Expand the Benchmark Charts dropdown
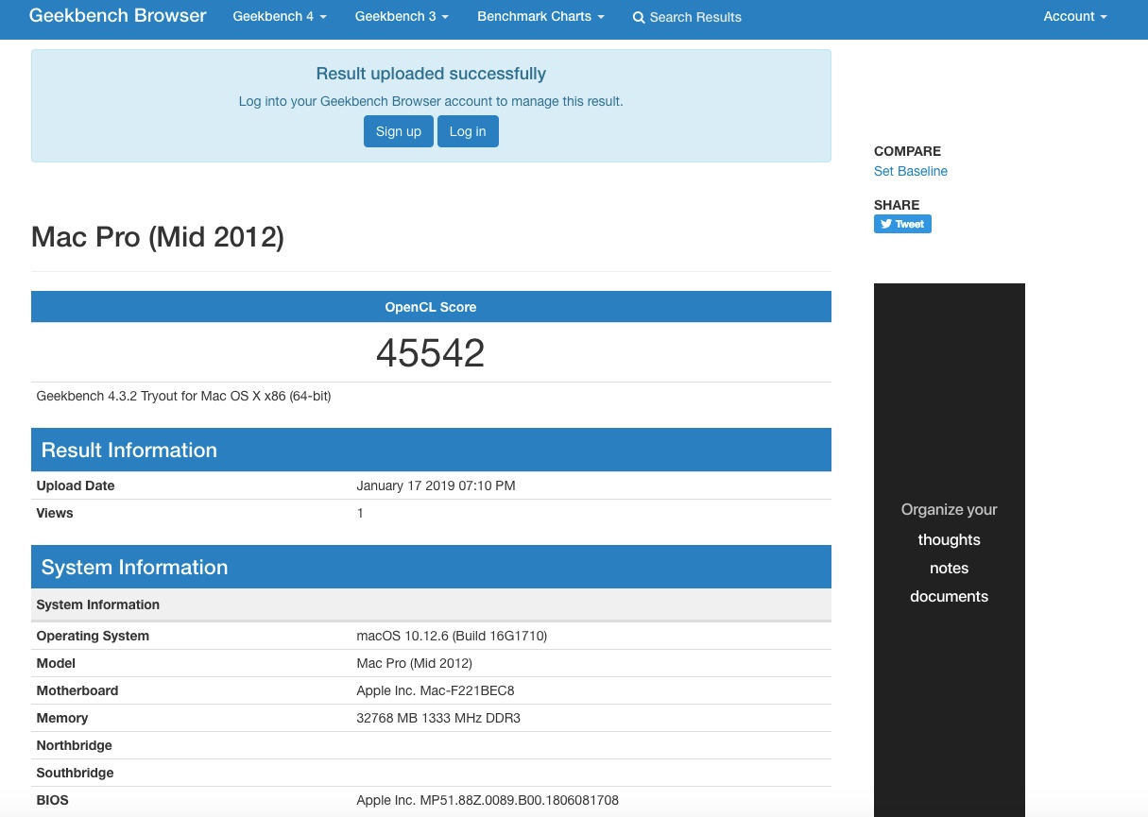The image size is (1148, 817). coord(540,16)
